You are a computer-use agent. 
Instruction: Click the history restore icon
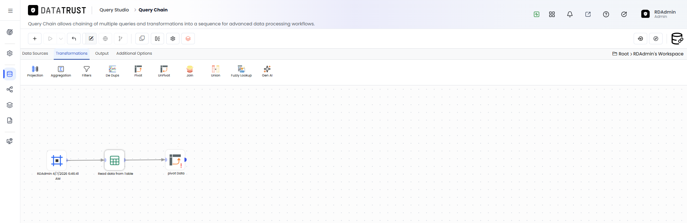pyautogui.click(x=640, y=39)
